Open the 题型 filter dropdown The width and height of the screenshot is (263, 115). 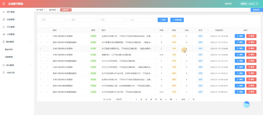click(x=83, y=20)
